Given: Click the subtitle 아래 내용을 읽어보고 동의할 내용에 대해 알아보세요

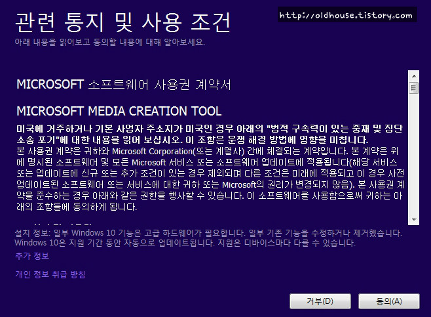Looking at the screenshot, I should [x=110, y=42].
